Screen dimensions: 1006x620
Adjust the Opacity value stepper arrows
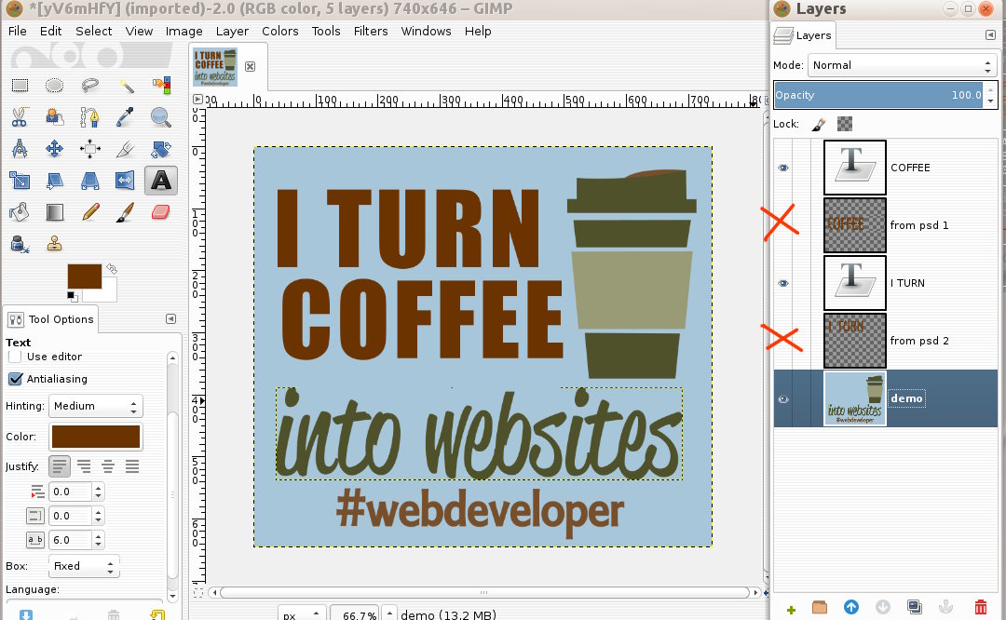click(x=990, y=95)
